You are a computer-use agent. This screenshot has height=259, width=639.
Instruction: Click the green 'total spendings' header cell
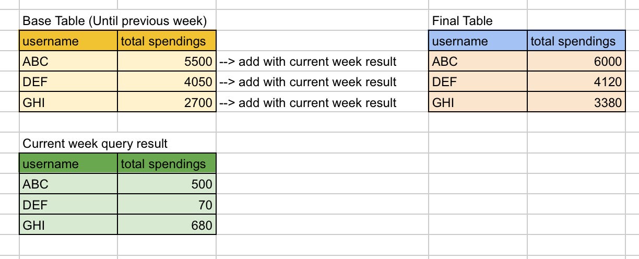pos(167,164)
